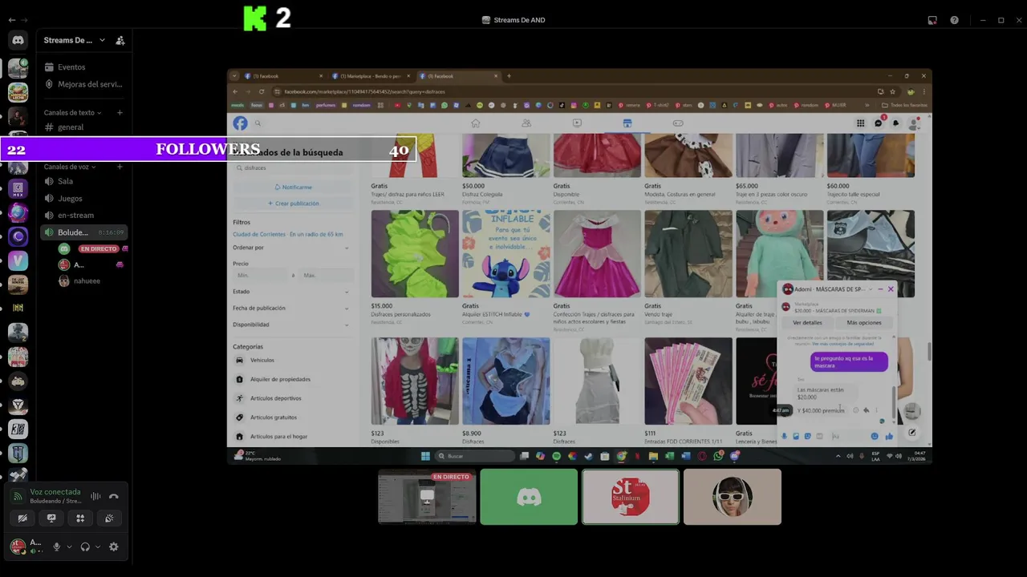Collapse the Canales de texto category
Image resolution: width=1027 pixels, height=577 pixels.
(71, 113)
